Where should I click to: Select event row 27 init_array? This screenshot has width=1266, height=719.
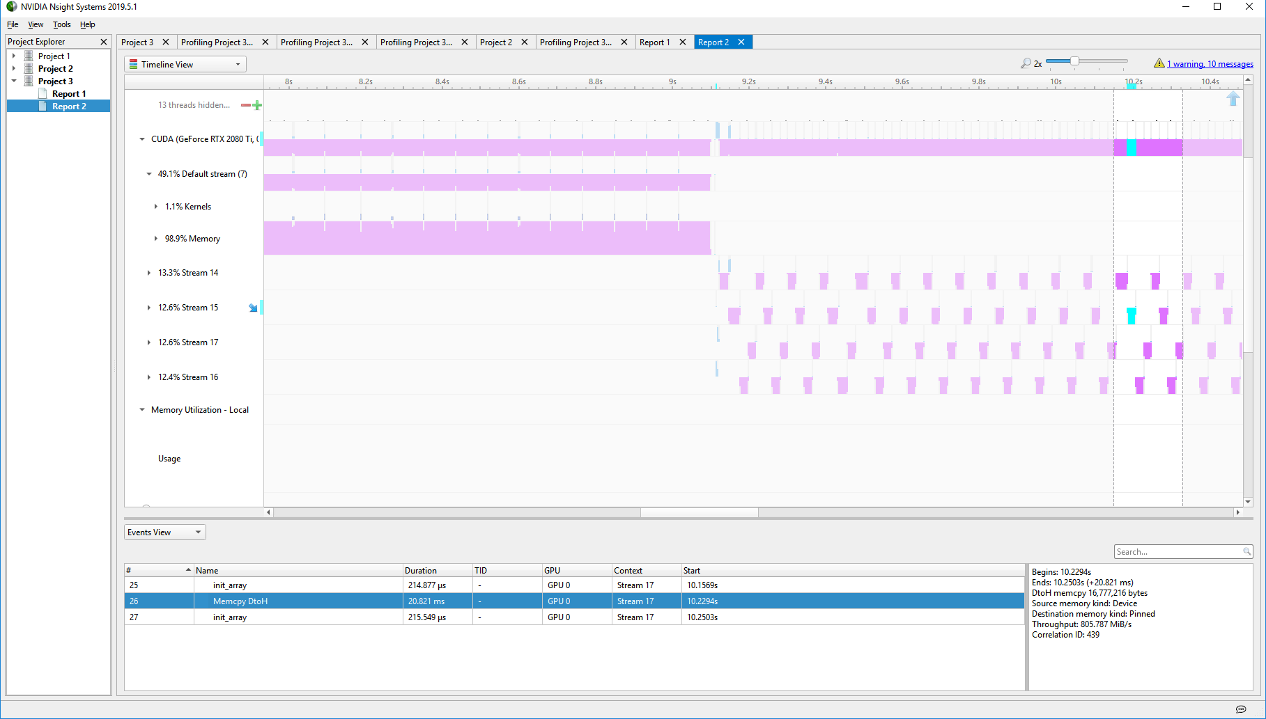tap(574, 617)
